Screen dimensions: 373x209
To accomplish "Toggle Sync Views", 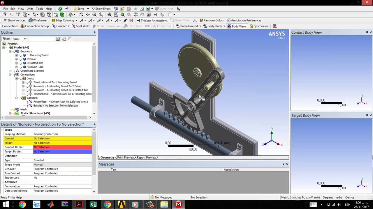I will pyautogui.click(x=258, y=26).
